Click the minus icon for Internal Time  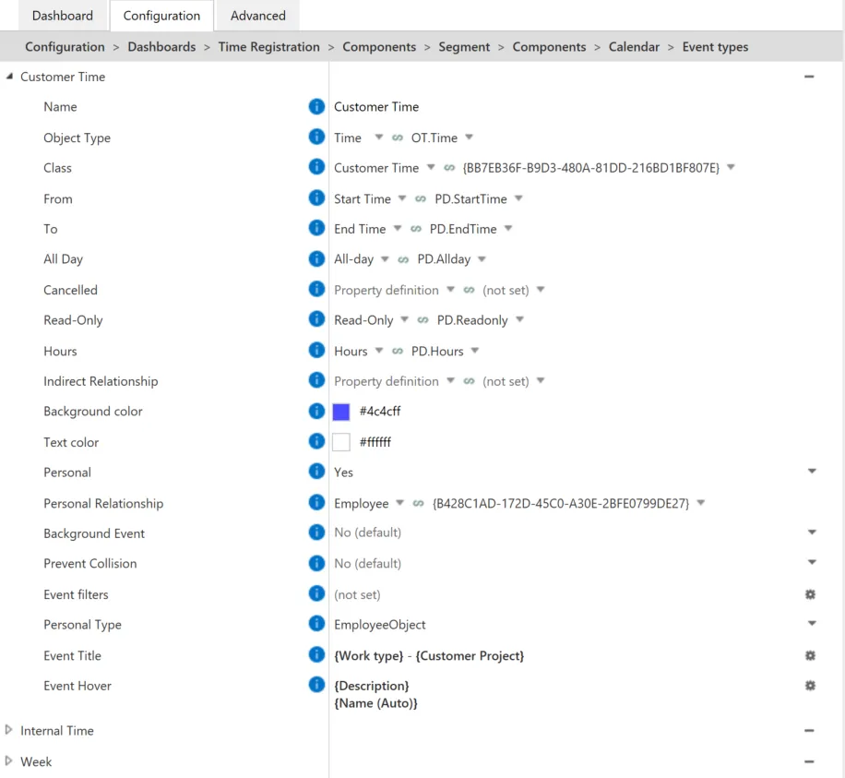pyautogui.click(x=809, y=731)
